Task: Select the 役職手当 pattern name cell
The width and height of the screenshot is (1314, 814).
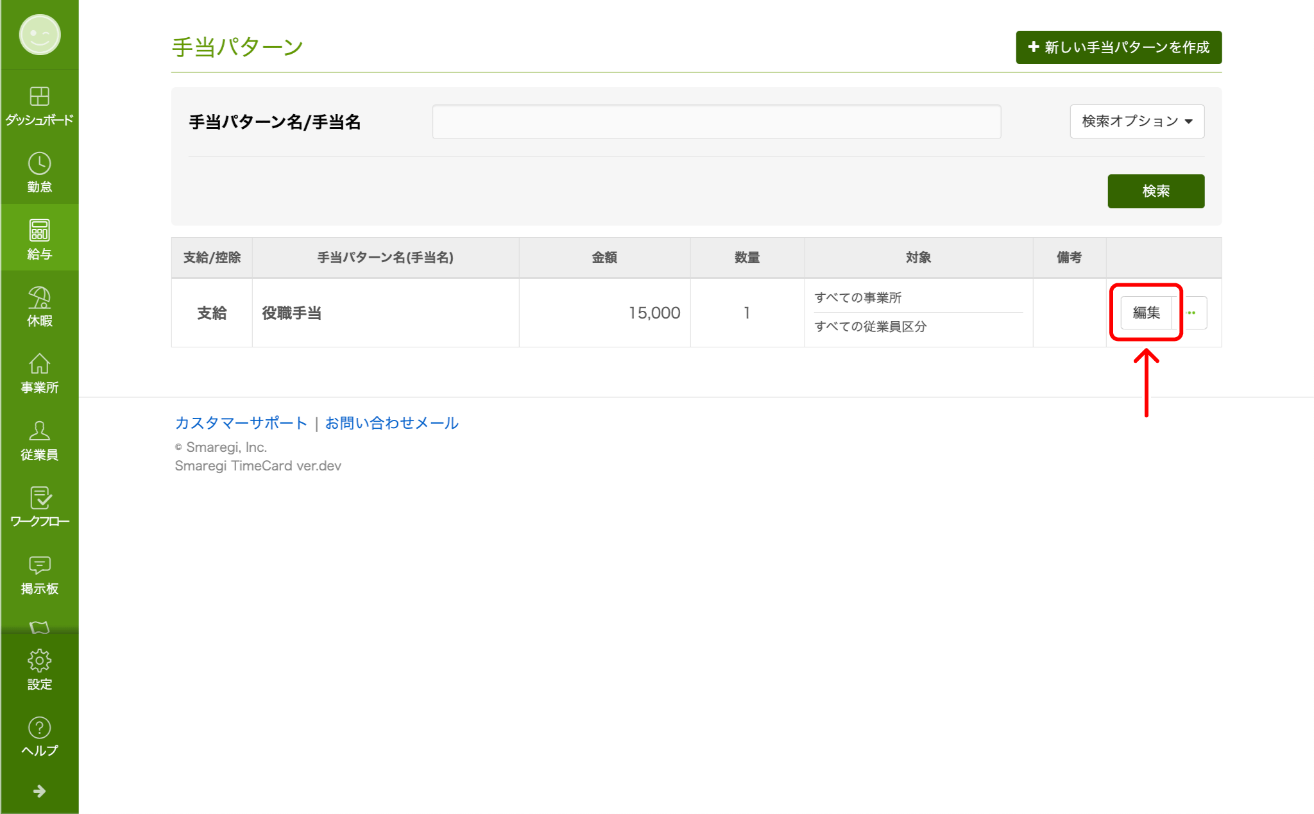Action: point(386,313)
